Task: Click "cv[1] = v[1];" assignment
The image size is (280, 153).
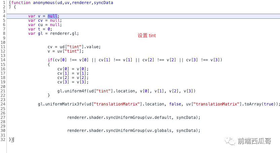Action: (73, 73)
